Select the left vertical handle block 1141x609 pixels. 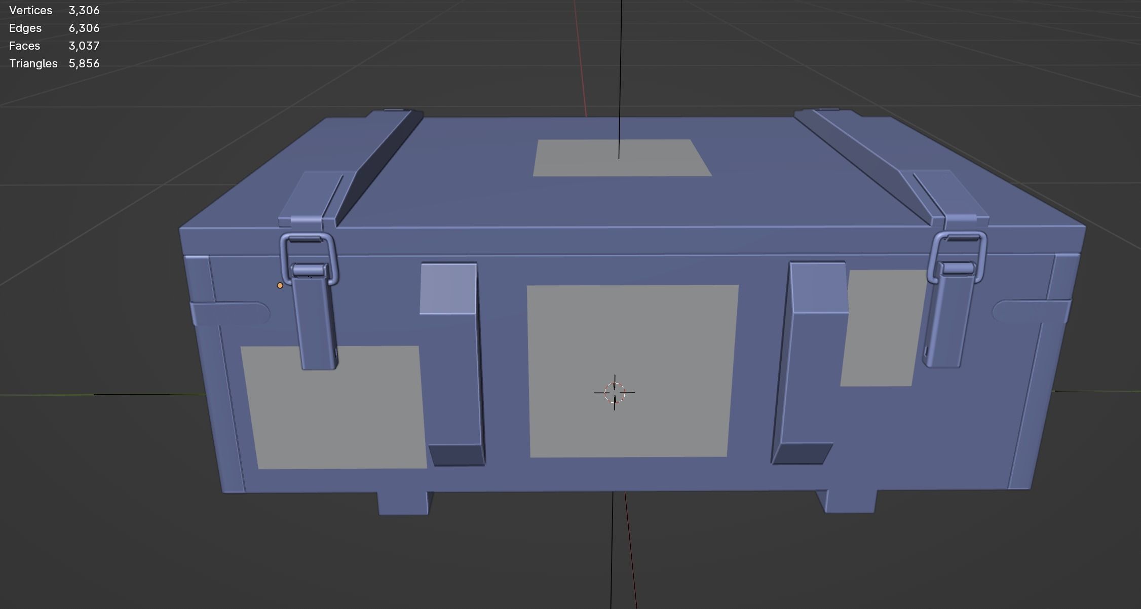(452, 364)
